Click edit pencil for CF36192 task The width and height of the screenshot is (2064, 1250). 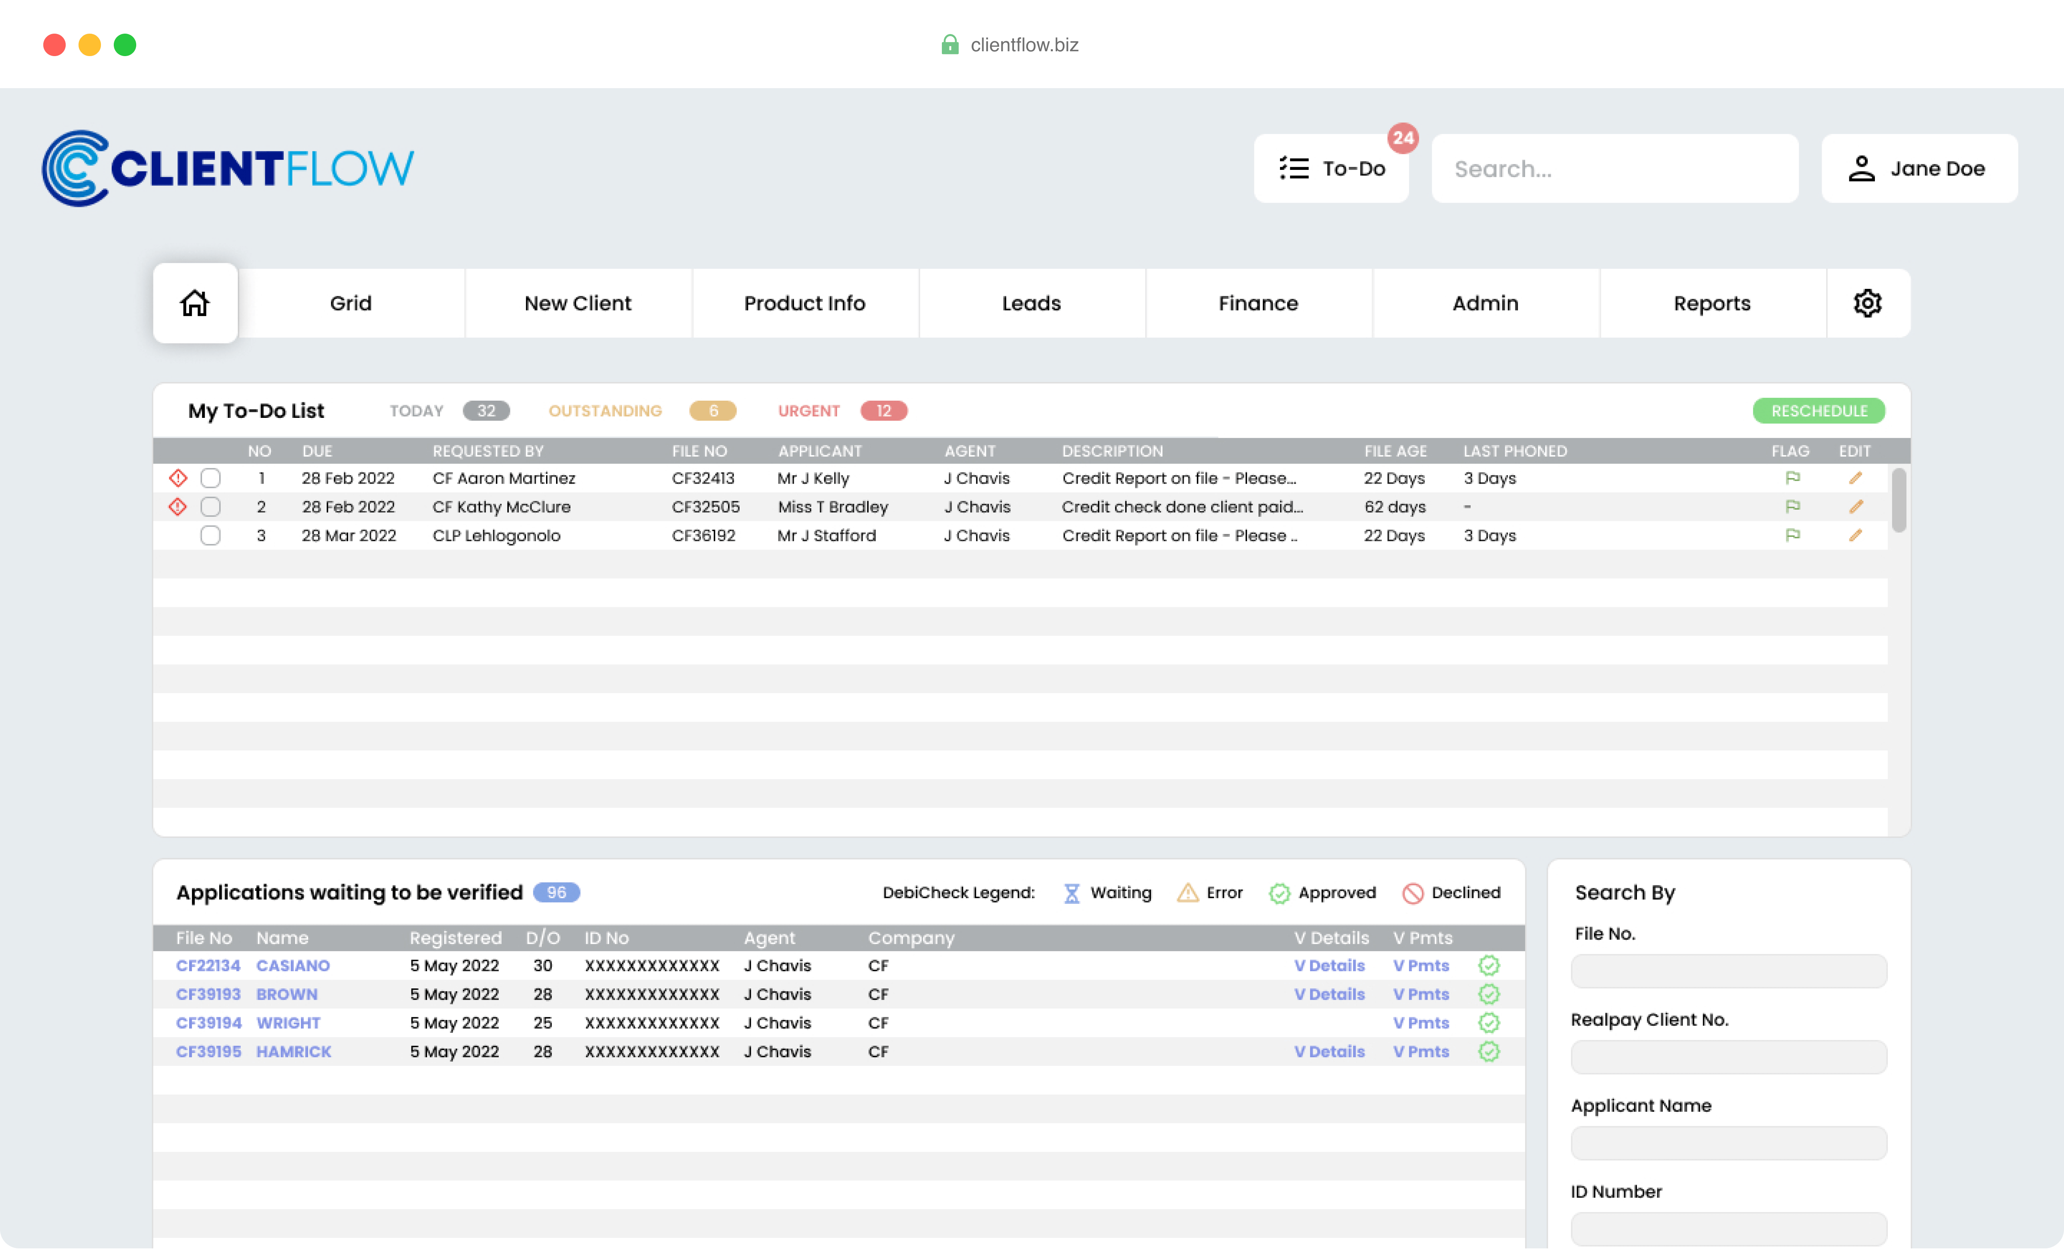tap(1855, 534)
